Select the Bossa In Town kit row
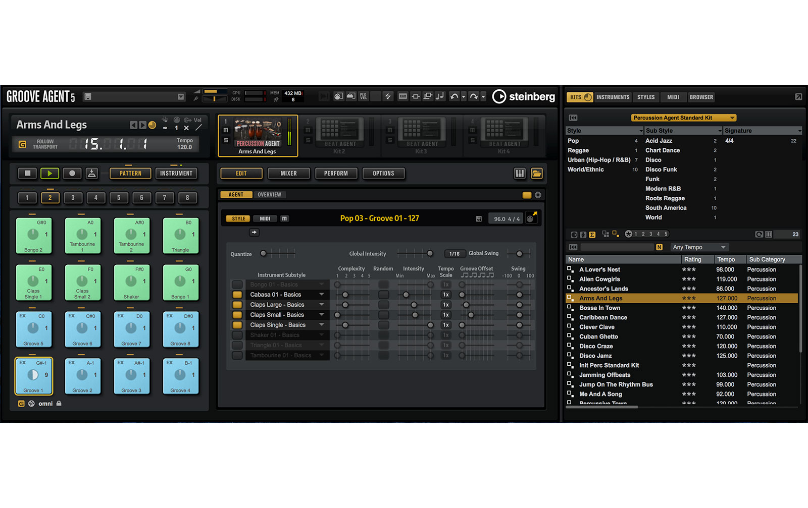Image resolution: width=808 pixels, height=508 pixels. click(682, 308)
